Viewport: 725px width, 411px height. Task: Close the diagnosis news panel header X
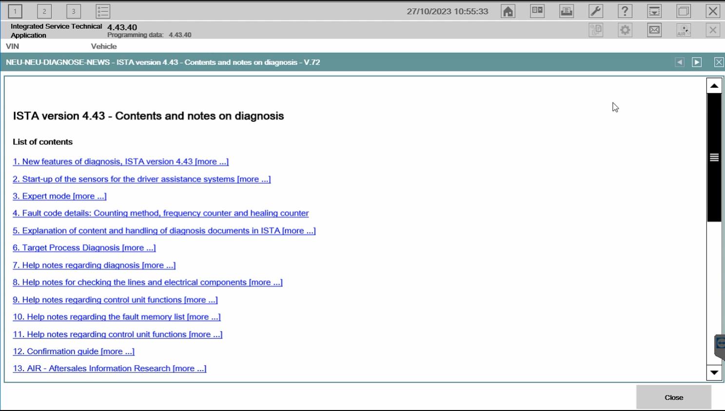click(x=719, y=62)
